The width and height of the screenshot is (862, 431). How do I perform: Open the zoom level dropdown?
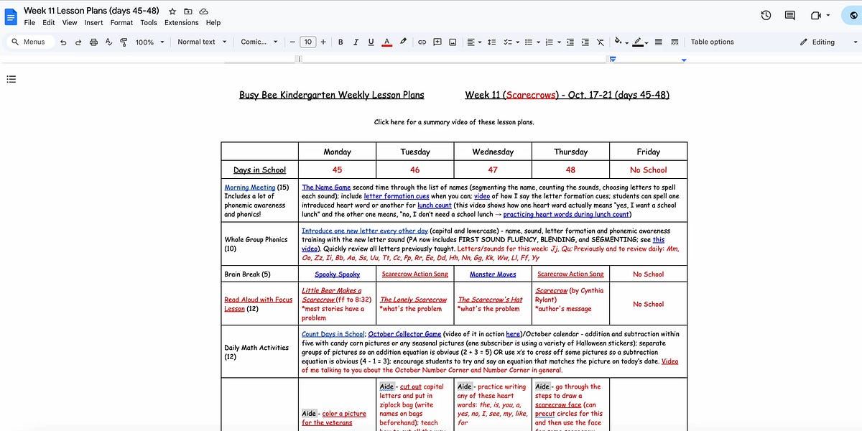pos(149,42)
